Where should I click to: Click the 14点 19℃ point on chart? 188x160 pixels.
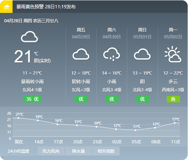pos(38,120)
